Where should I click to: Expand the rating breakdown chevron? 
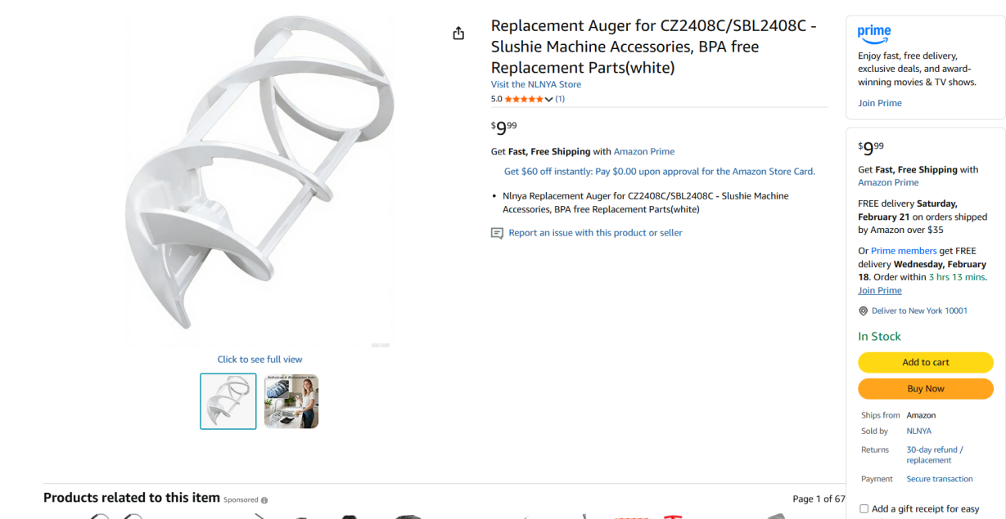click(x=548, y=100)
